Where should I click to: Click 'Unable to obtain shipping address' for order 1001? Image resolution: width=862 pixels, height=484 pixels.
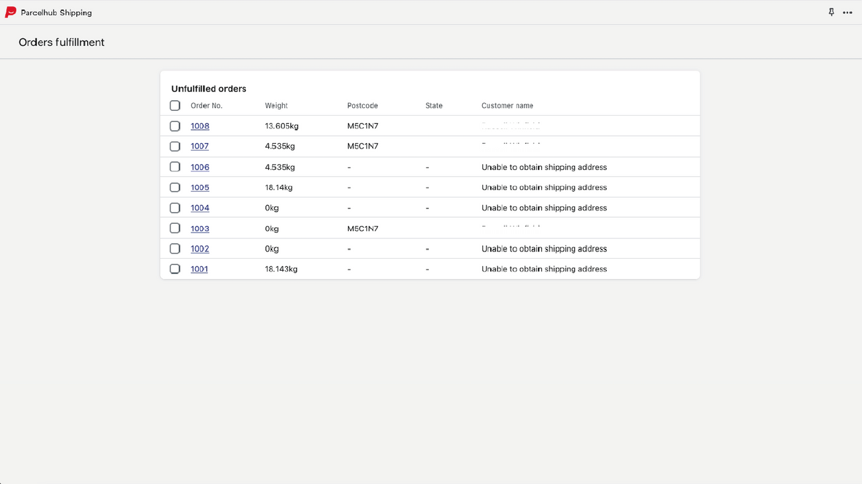pyautogui.click(x=544, y=269)
